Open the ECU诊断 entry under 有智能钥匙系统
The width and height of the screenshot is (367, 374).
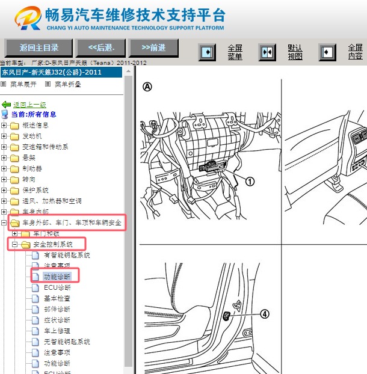(58, 287)
